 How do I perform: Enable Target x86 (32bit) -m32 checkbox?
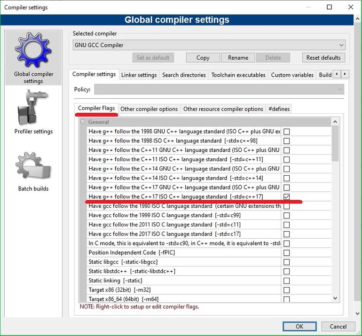point(286,290)
